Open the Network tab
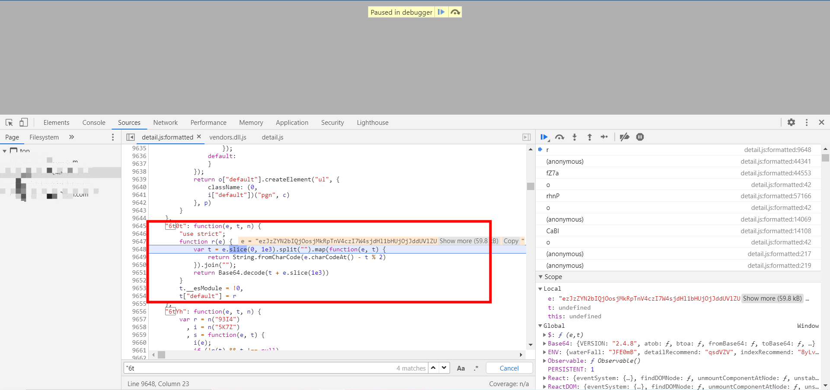The image size is (830, 390). point(166,123)
